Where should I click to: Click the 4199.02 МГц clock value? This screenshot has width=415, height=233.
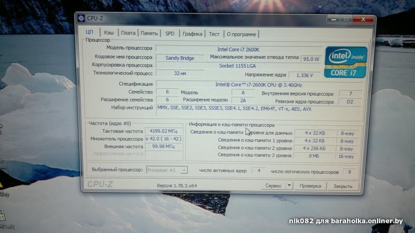click(163, 131)
